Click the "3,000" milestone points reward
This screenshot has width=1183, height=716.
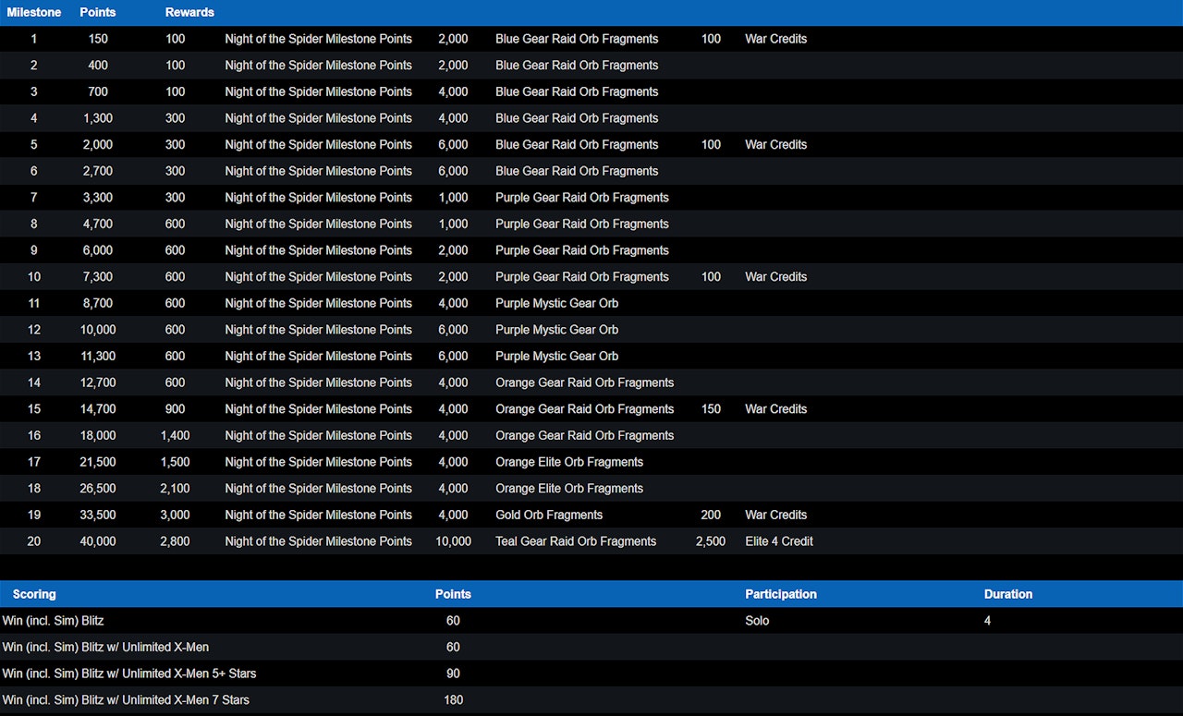pos(175,515)
